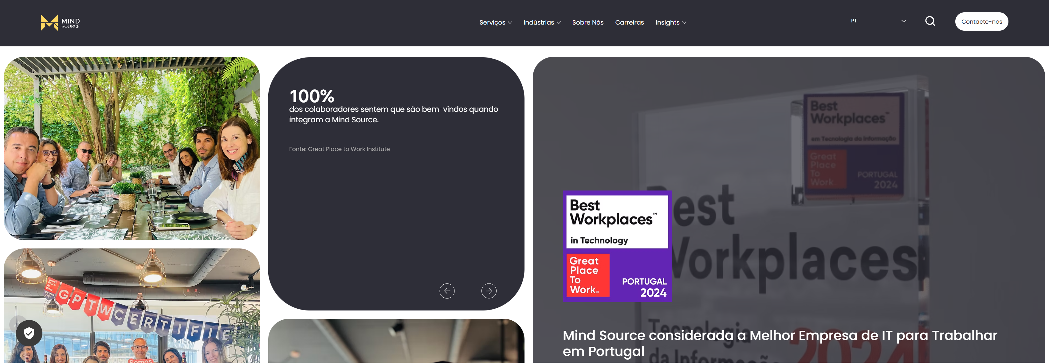Screen dimensions: 1049x363
Task: Click the previous arrow in the stats carousel
Action: point(447,291)
